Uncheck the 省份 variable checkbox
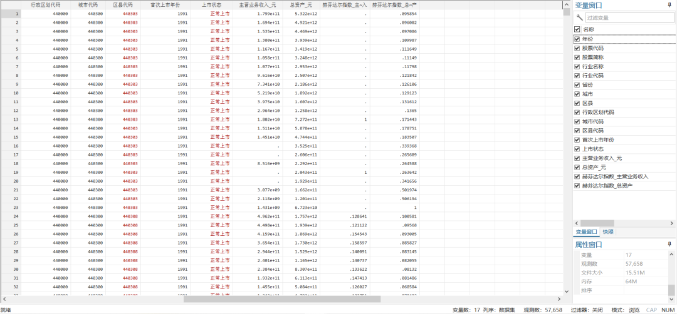 [x=577, y=85]
